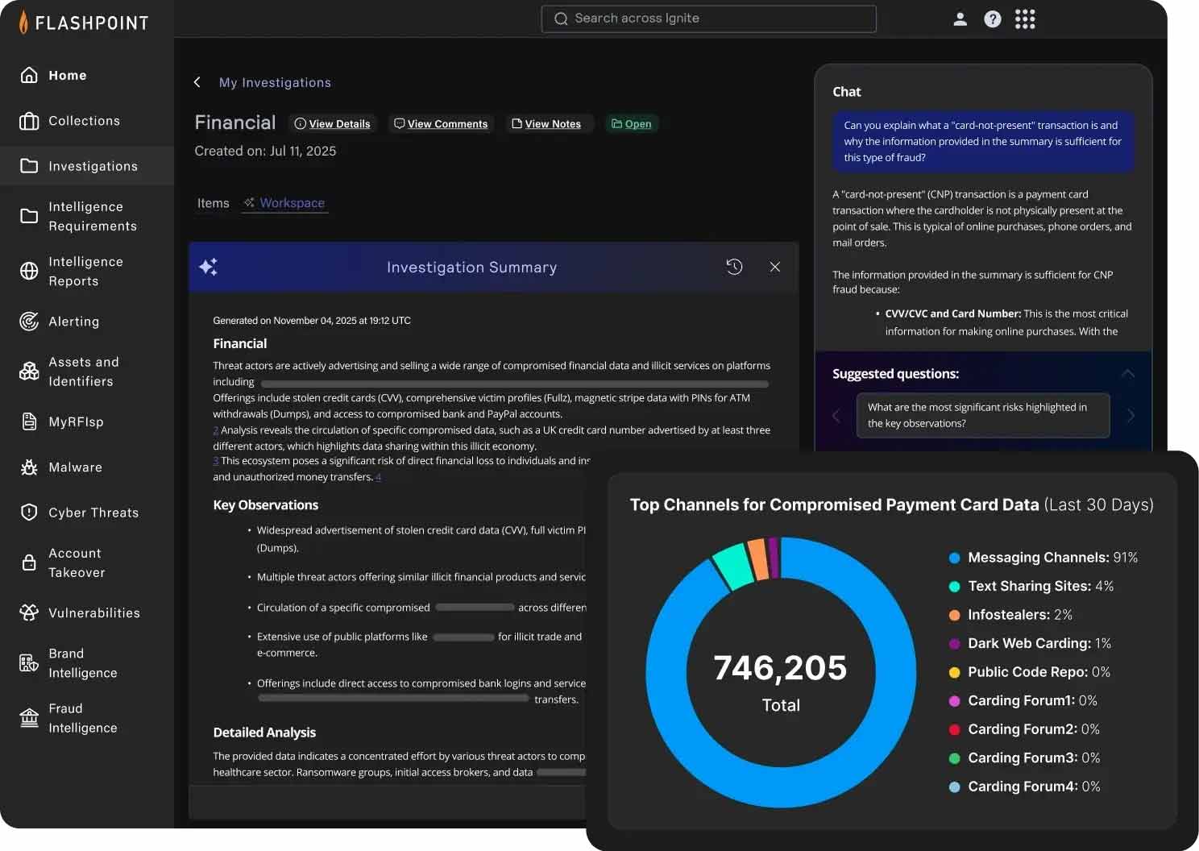The image size is (1199, 851).
Task: Open the Alerting menu item
Action: (73, 322)
